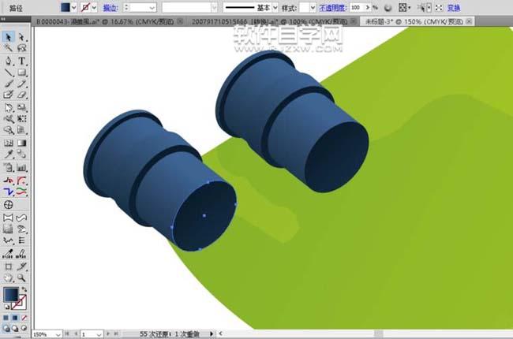
Task: Select the Rectangle shape tool
Action: [x=21, y=73]
